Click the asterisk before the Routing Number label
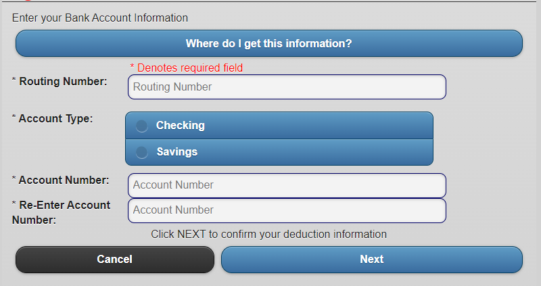This screenshot has width=541, height=286. point(14,80)
